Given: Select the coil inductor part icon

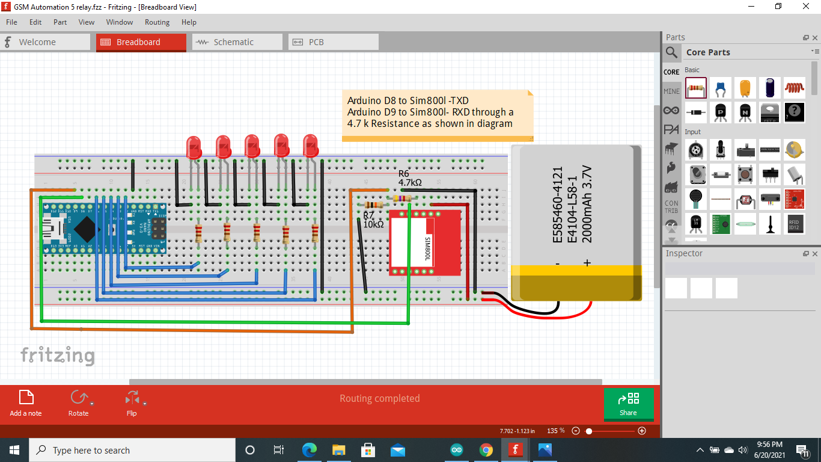Looking at the screenshot, I should click(x=794, y=88).
